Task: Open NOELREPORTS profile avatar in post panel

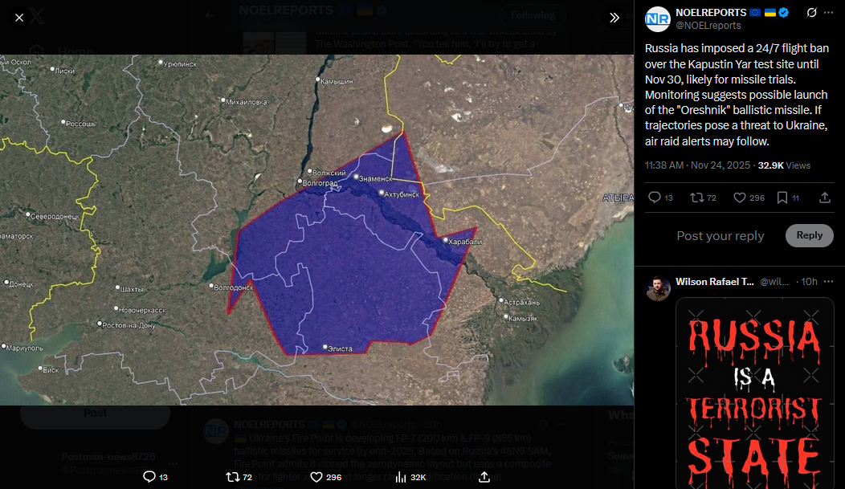Action: [658, 18]
